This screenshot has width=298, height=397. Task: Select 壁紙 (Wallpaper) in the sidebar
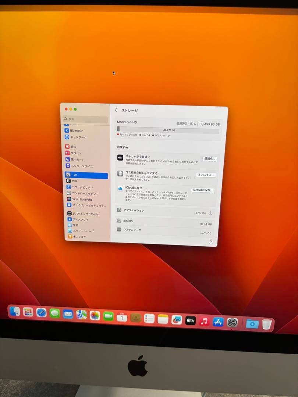tap(77, 226)
